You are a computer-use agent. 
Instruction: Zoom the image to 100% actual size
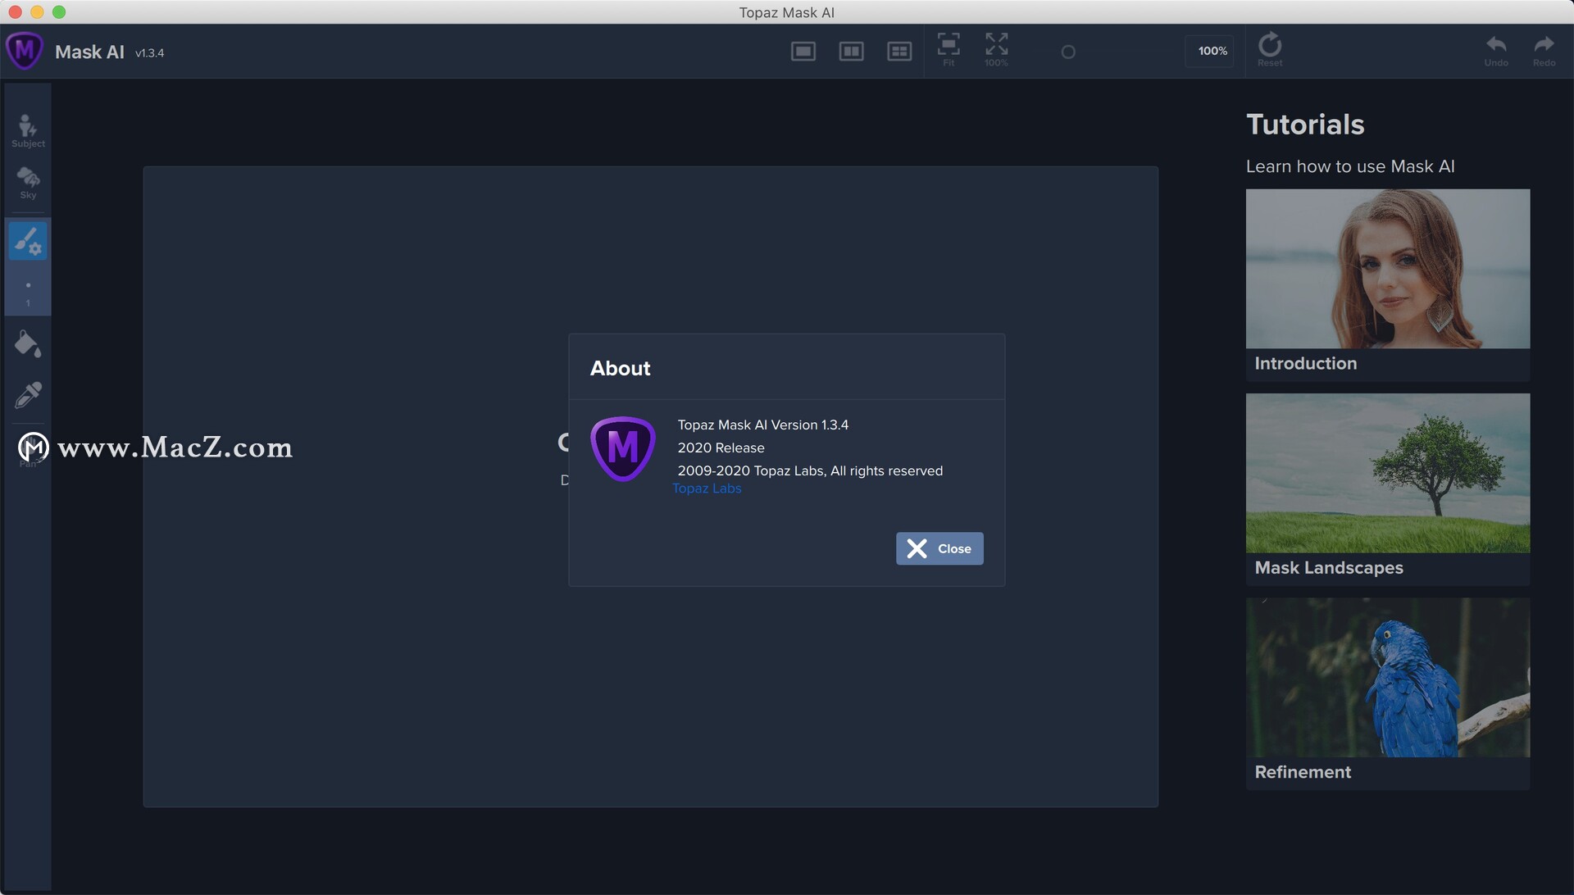(996, 49)
